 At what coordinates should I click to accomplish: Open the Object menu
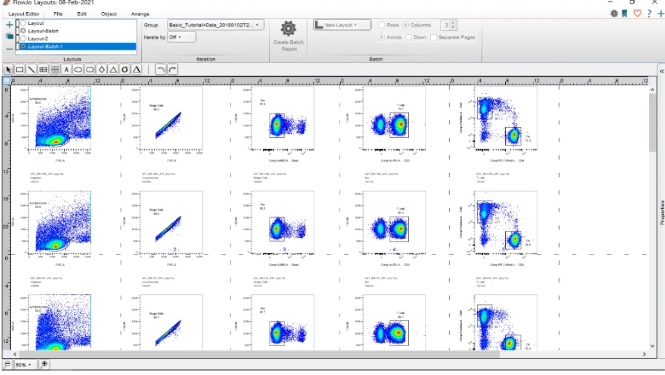[109, 13]
